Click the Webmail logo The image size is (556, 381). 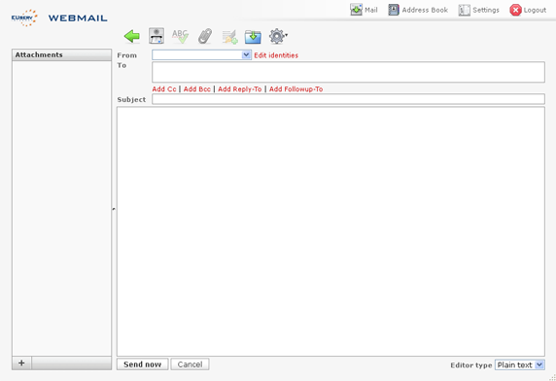(59, 17)
